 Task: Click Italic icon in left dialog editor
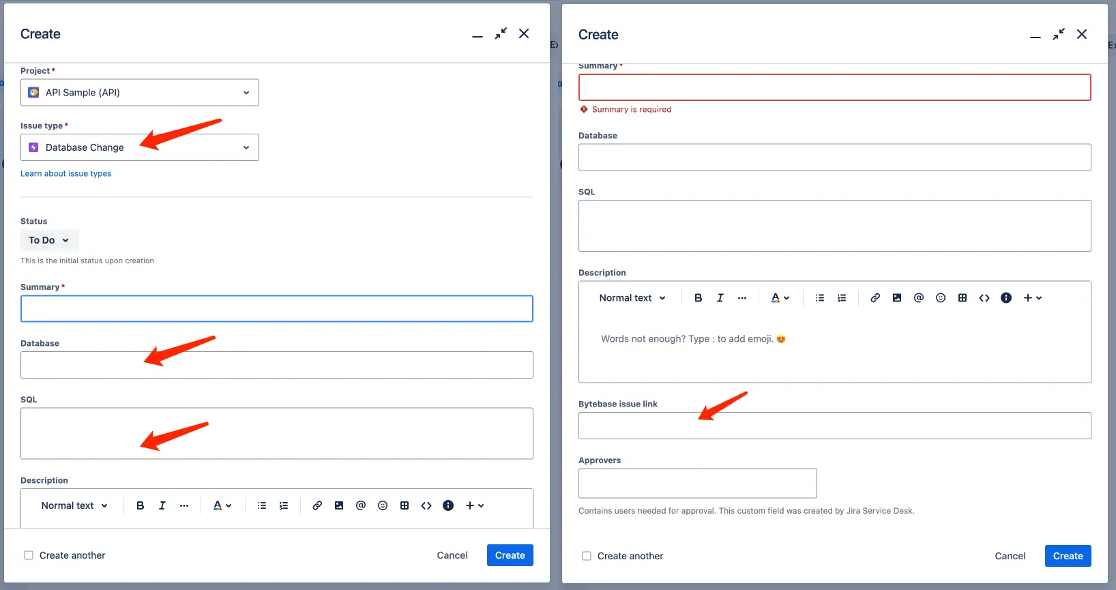162,505
